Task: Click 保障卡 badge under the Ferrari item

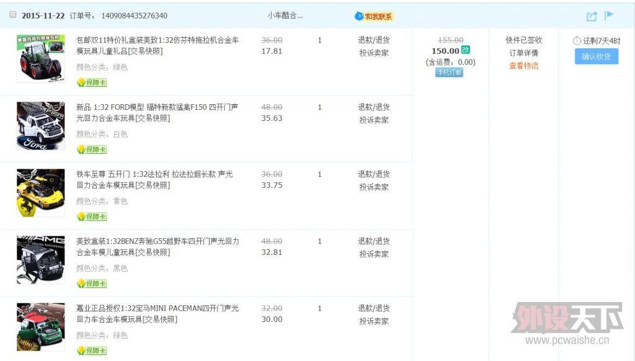Action: click(92, 216)
